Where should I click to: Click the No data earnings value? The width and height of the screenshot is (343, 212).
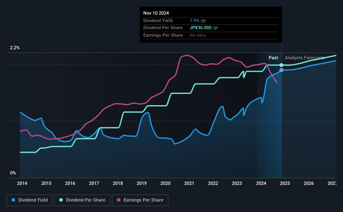click(x=198, y=35)
